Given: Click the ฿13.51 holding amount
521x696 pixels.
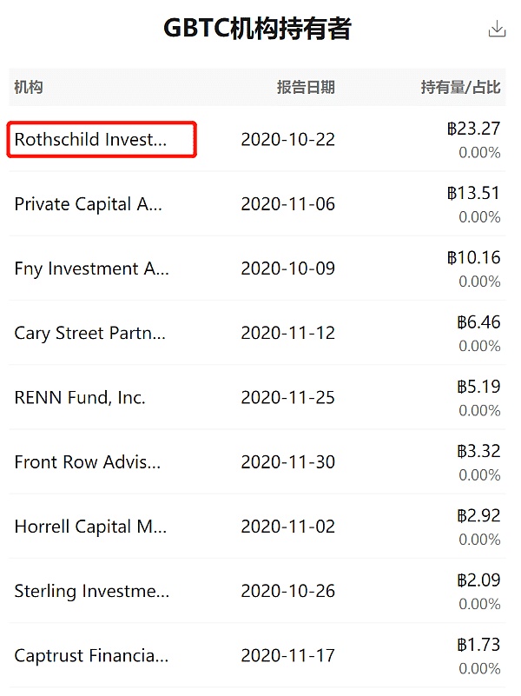Looking at the screenshot, I should coord(473,193).
